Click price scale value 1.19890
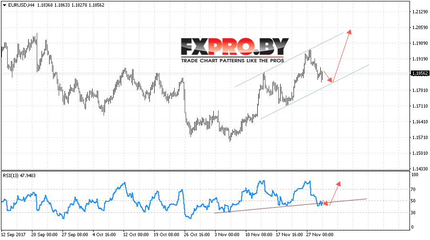This screenshot has height=240, width=430. 420,43
